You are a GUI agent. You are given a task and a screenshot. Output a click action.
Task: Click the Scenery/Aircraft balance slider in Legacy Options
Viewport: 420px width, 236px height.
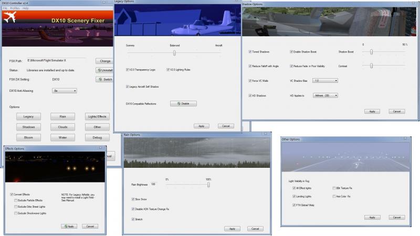coord(174,53)
